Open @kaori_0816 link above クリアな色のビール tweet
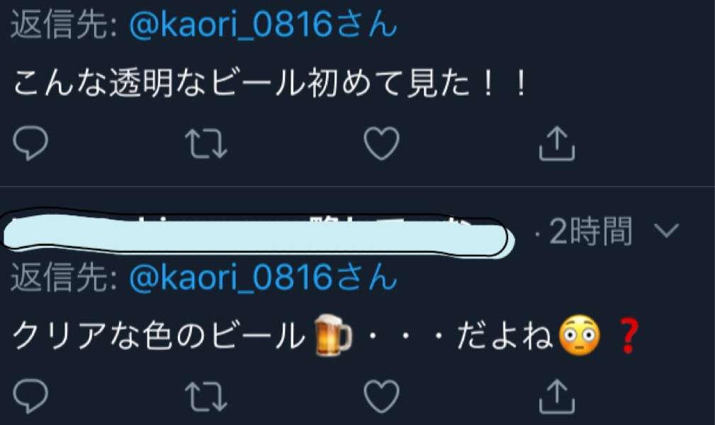This screenshot has height=425, width=715. click(x=263, y=278)
